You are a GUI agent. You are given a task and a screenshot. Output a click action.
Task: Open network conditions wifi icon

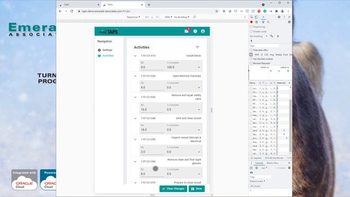(271, 36)
